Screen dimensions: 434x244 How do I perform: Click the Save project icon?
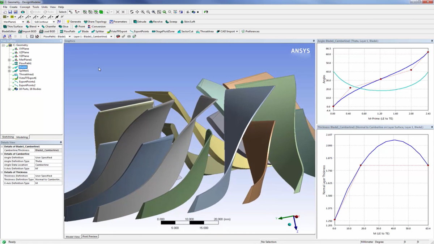(x=10, y=12)
